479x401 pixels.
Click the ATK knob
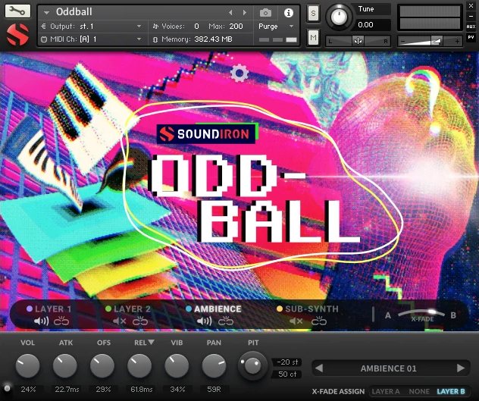(x=64, y=365)
